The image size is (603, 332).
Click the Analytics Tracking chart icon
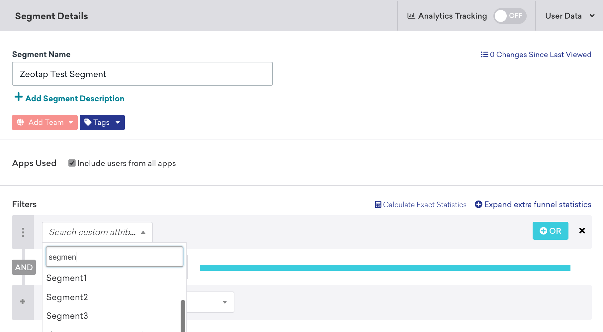pyautogui.click(x=411, y=16)
